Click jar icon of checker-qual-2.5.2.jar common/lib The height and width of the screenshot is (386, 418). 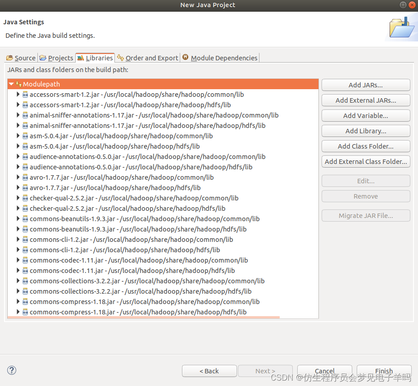tap(25, 198)
